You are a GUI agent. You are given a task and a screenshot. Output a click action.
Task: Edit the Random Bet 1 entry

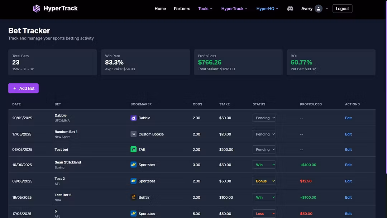tap(348, 134)
